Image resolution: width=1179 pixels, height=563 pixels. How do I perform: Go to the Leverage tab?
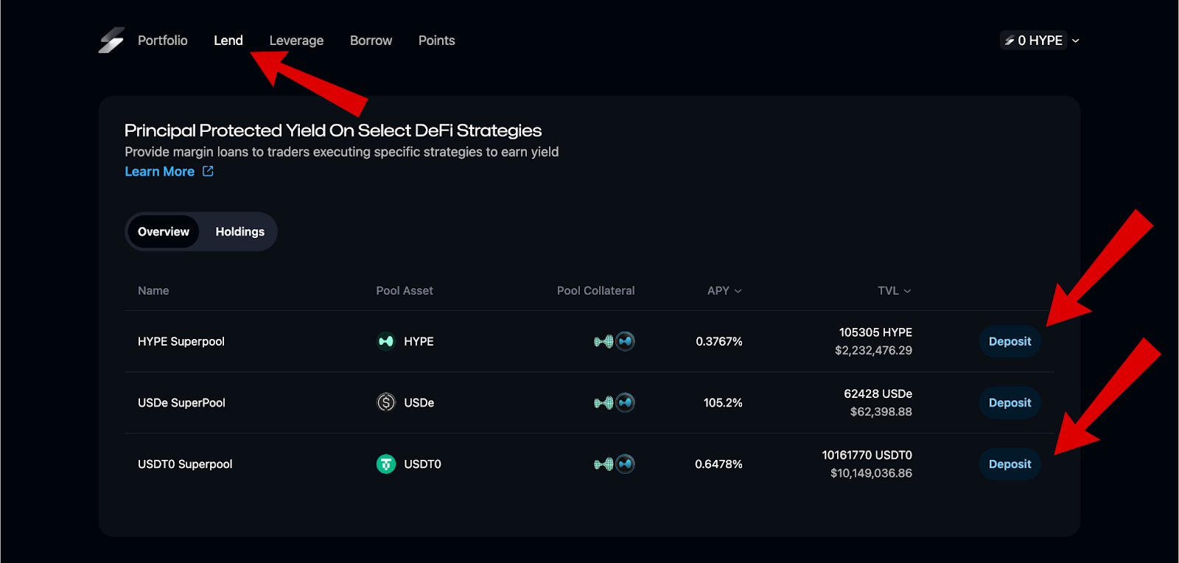pos(296,41)
